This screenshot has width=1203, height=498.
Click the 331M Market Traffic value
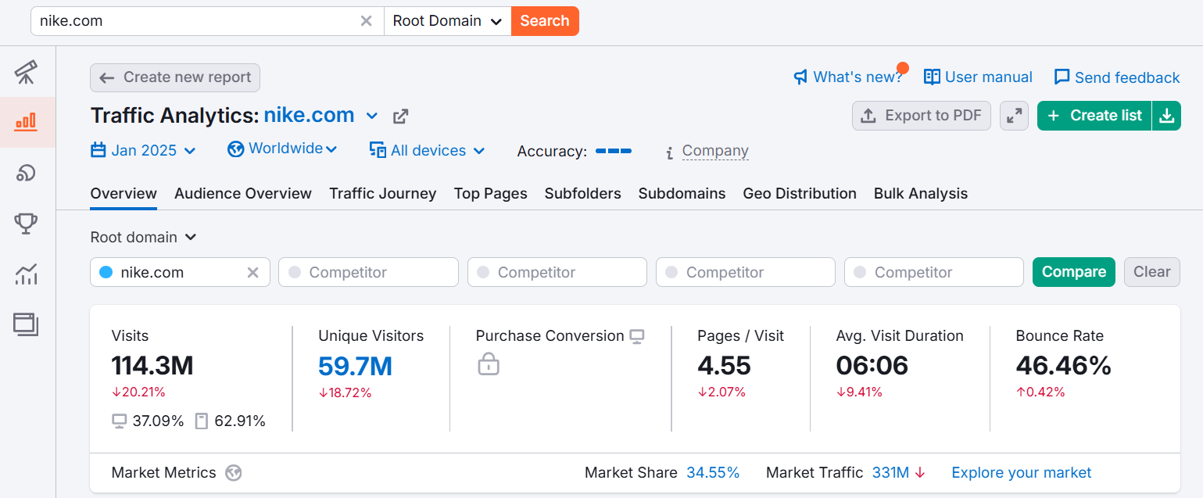890,472
